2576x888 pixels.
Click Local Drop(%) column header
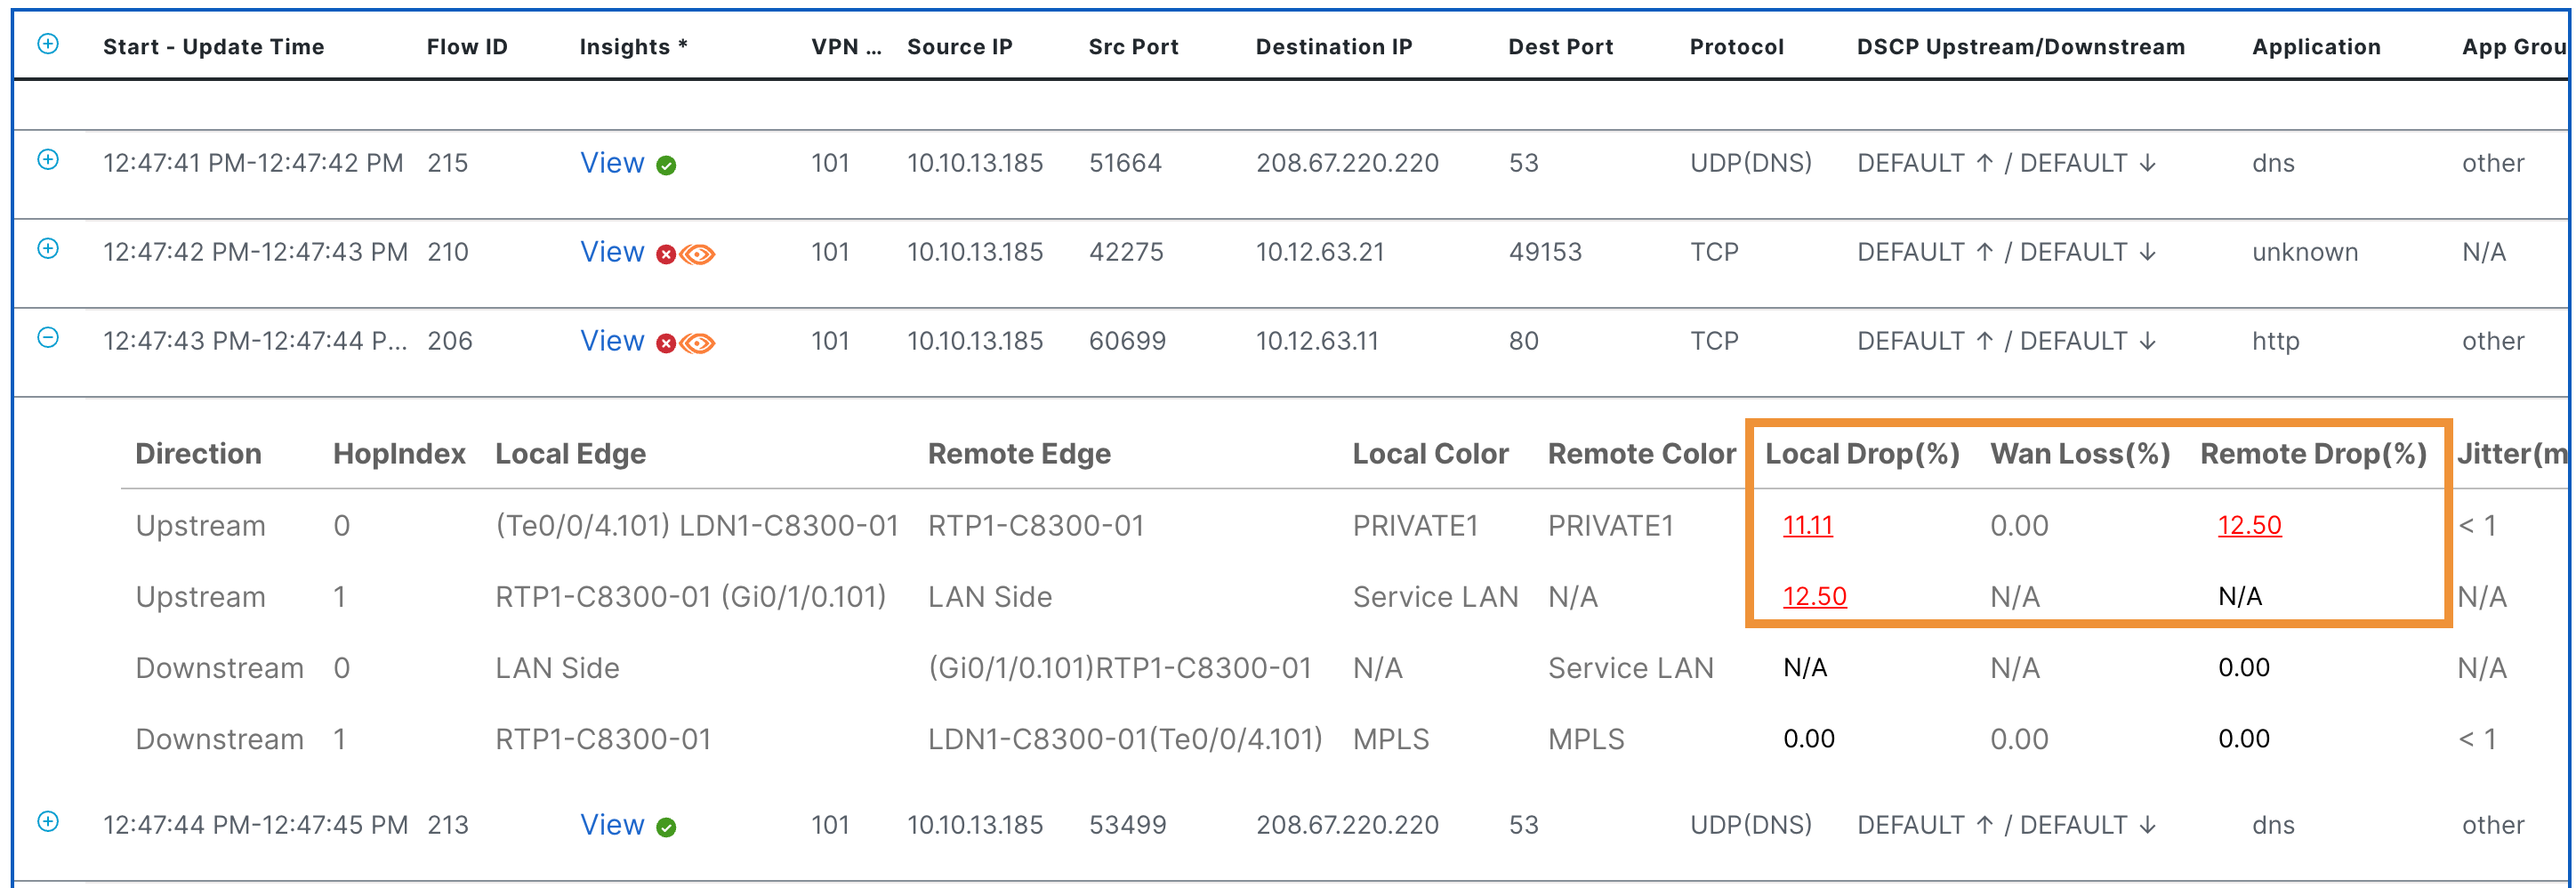[x=1863, y=454]
